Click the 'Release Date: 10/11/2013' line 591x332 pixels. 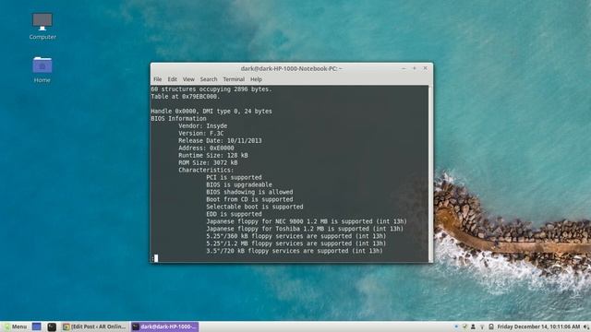220,140
